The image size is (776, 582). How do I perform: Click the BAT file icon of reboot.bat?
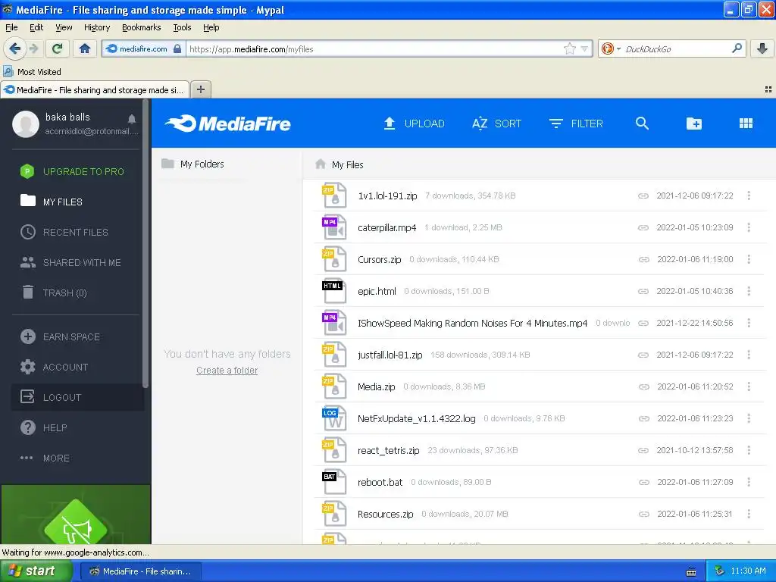pyautogui.click(x=334, y=482)
